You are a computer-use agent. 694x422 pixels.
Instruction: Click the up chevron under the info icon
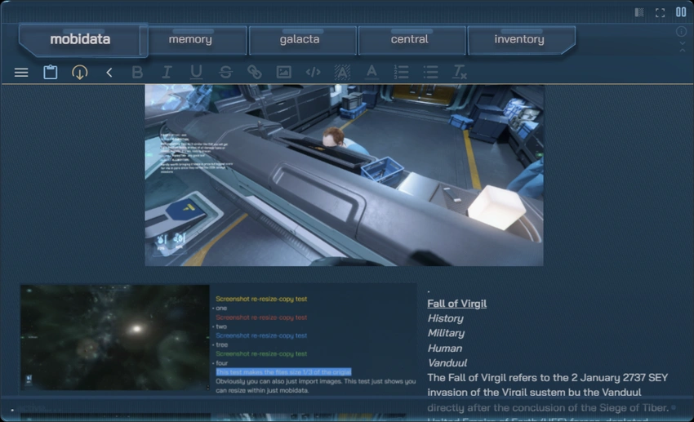[682, 51]
